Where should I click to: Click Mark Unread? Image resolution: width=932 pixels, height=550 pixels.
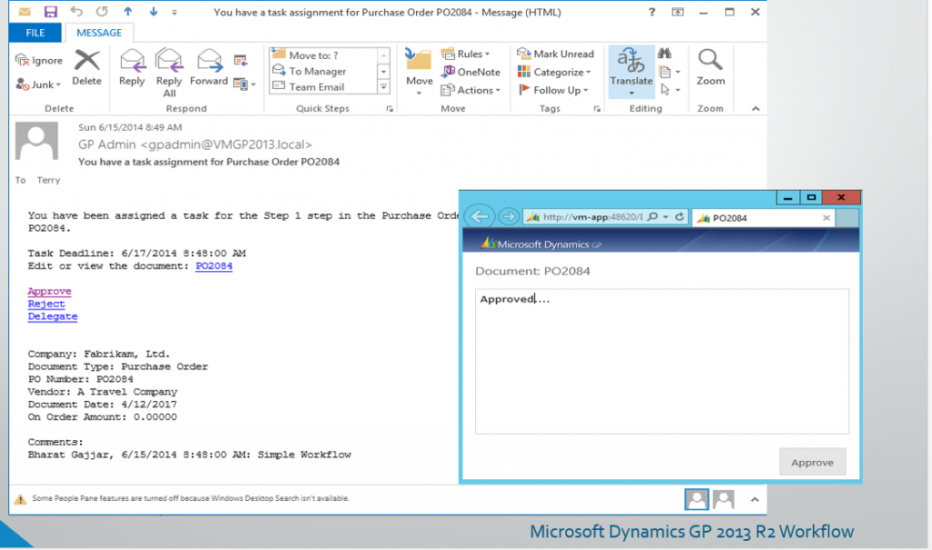(555, 54)
